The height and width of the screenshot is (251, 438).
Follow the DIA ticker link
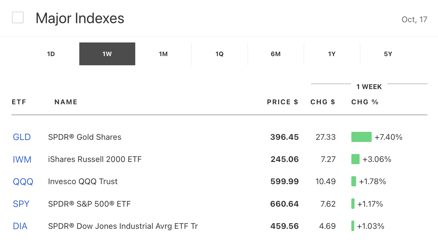(20, 226)
